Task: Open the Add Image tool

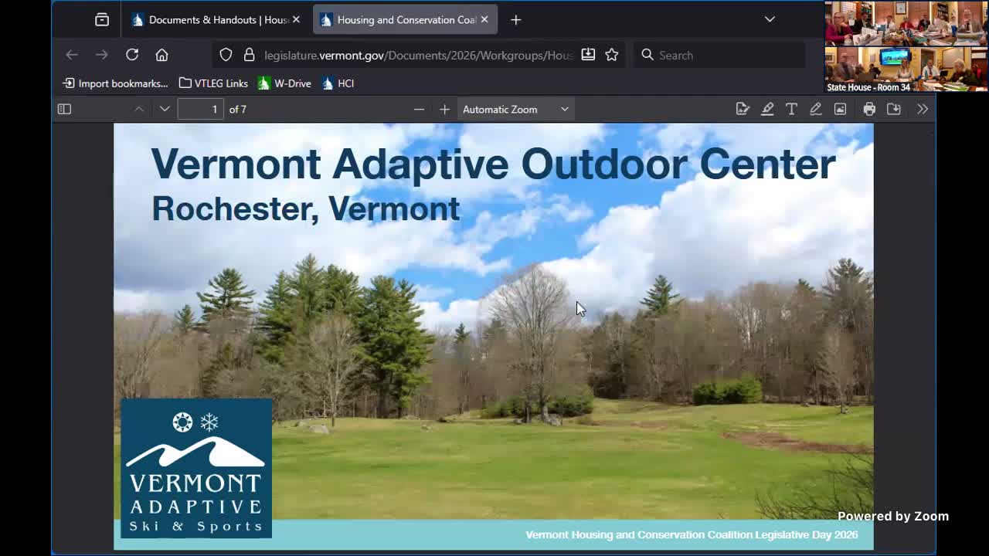Action: (840, 108)
